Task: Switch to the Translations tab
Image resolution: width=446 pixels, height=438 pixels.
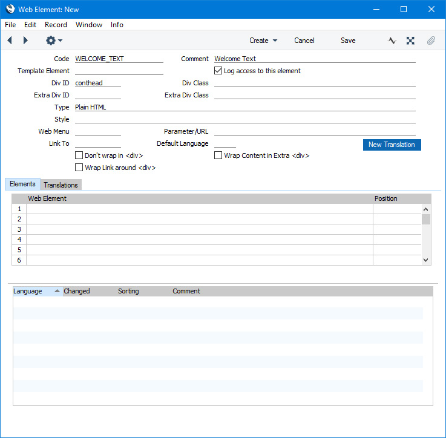Action: pos(61,185)
